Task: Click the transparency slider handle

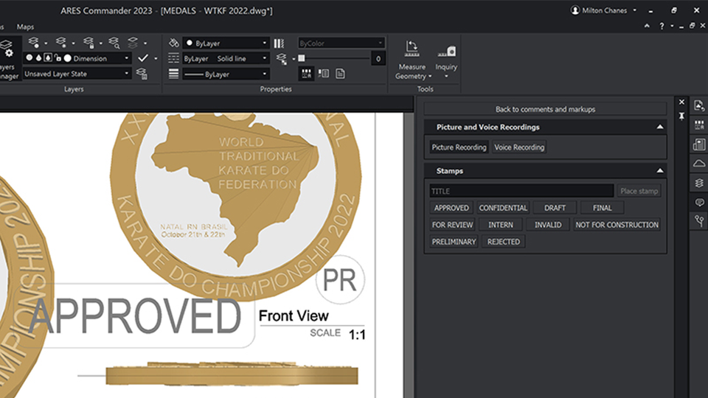Action: (x=301, y=58)
